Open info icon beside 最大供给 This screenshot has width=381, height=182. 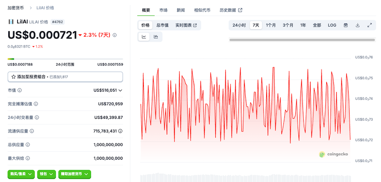[x=28, y=158]
